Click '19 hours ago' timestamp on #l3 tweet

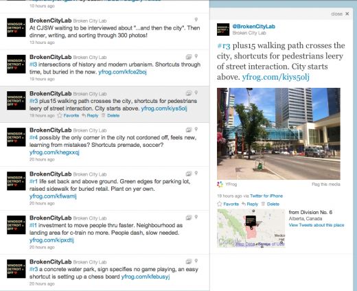click(42, 79)
